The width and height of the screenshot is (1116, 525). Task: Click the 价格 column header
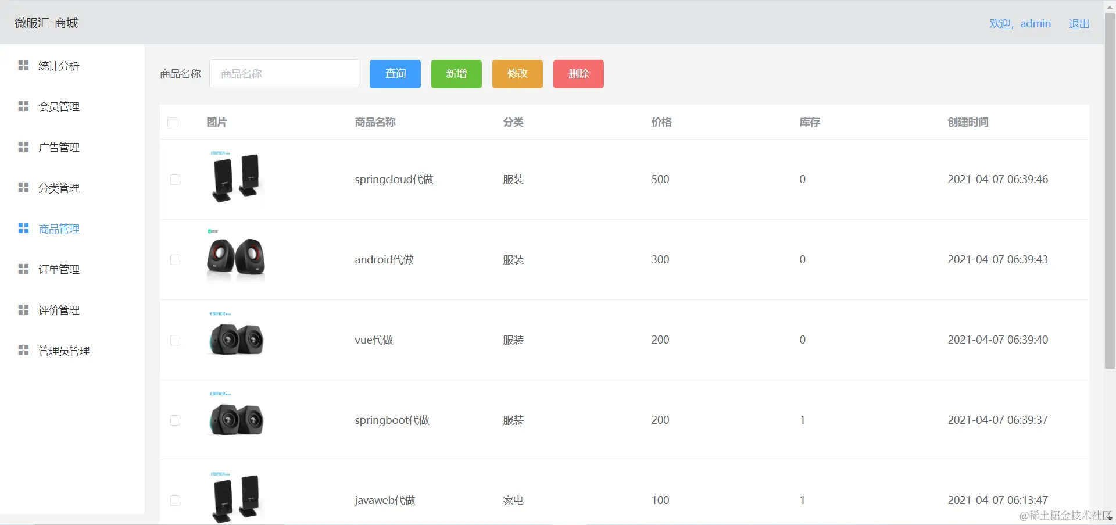click(x=661, y=122)
